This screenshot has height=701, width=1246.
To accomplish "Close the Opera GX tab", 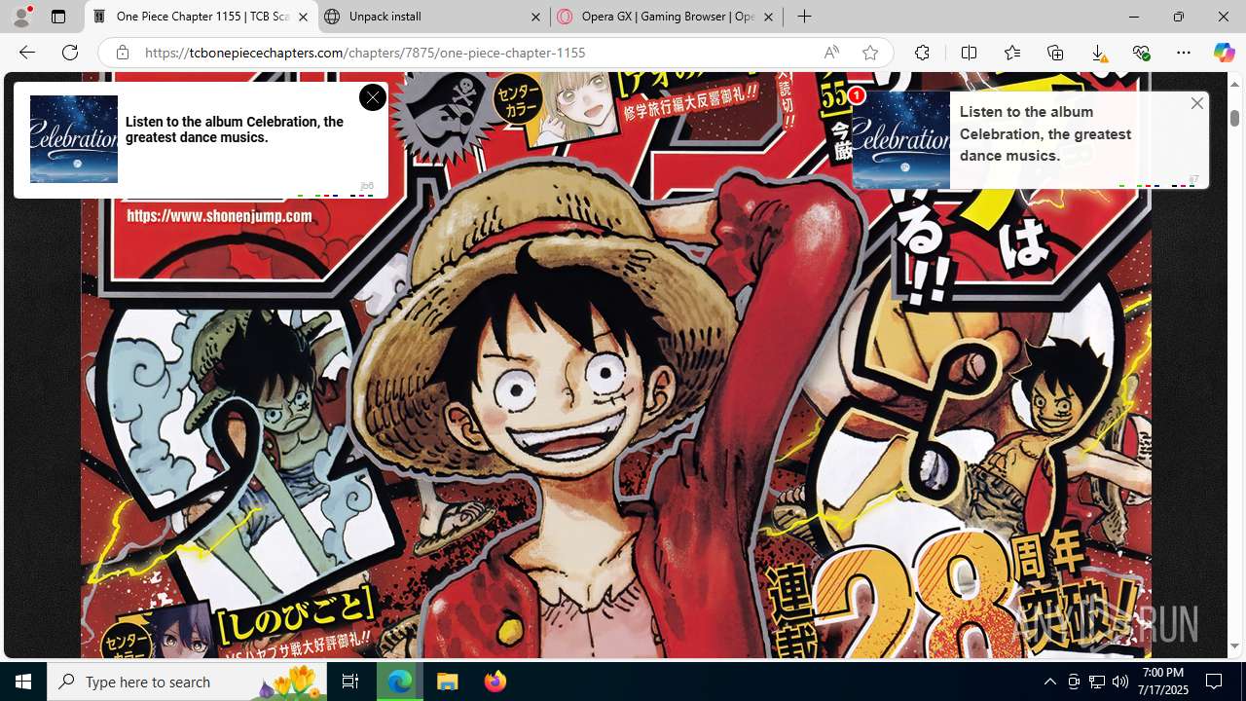I will coord(768,17).
